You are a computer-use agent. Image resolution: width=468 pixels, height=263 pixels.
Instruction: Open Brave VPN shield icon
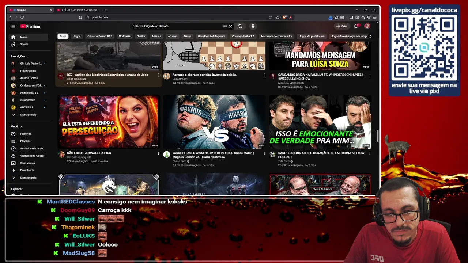point(369,17)
